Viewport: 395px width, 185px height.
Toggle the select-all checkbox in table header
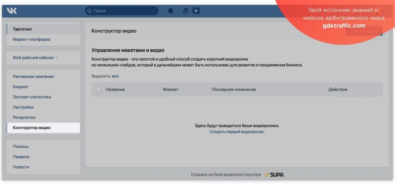click(x=98, y=90)
